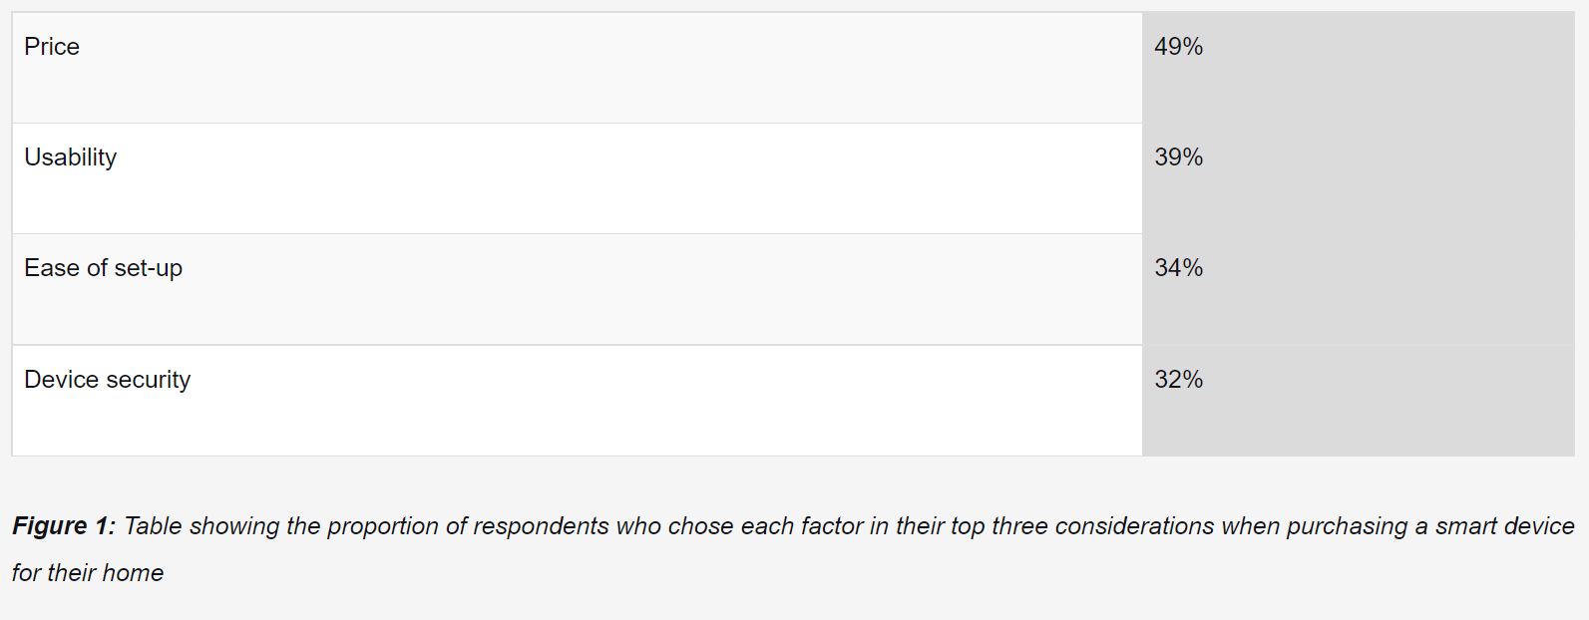Viewport: 1589px width, 620px height.
Task: Click the words in their in caption
Action: [907, 526]
